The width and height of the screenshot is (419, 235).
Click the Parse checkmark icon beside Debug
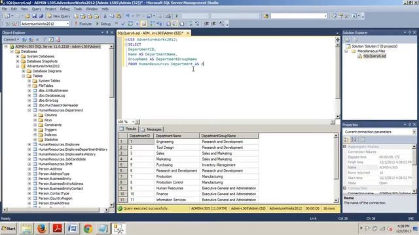123,23
